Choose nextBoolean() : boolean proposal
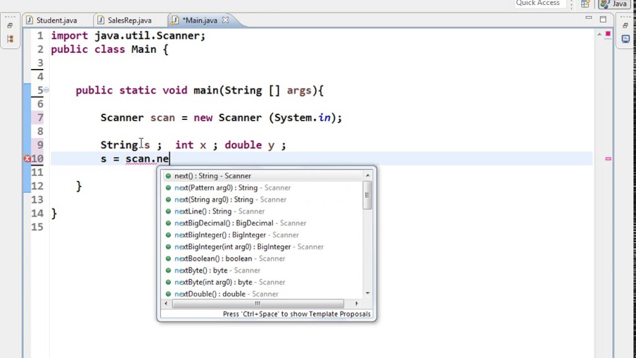Screen dimensions: 636x358 (x=262, y=259)
